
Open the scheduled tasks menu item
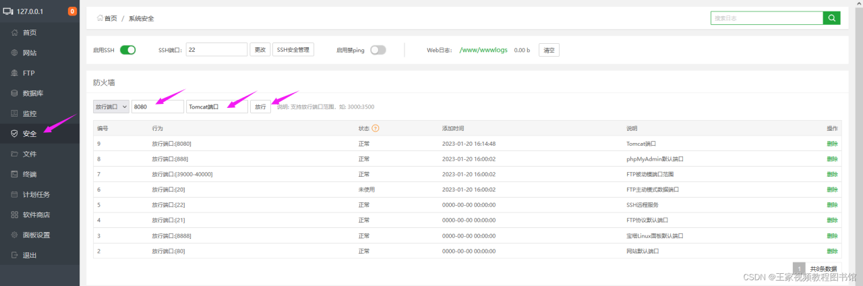click(35, 194)
